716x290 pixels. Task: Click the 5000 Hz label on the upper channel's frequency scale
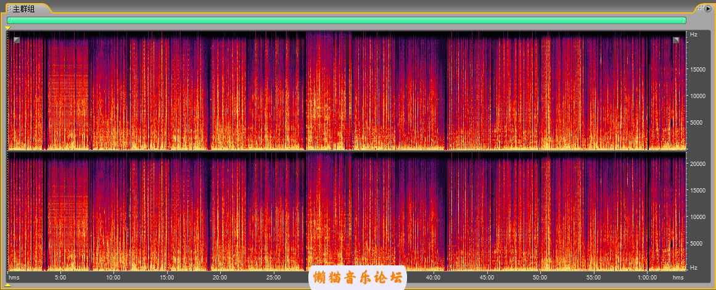[697, 122]
